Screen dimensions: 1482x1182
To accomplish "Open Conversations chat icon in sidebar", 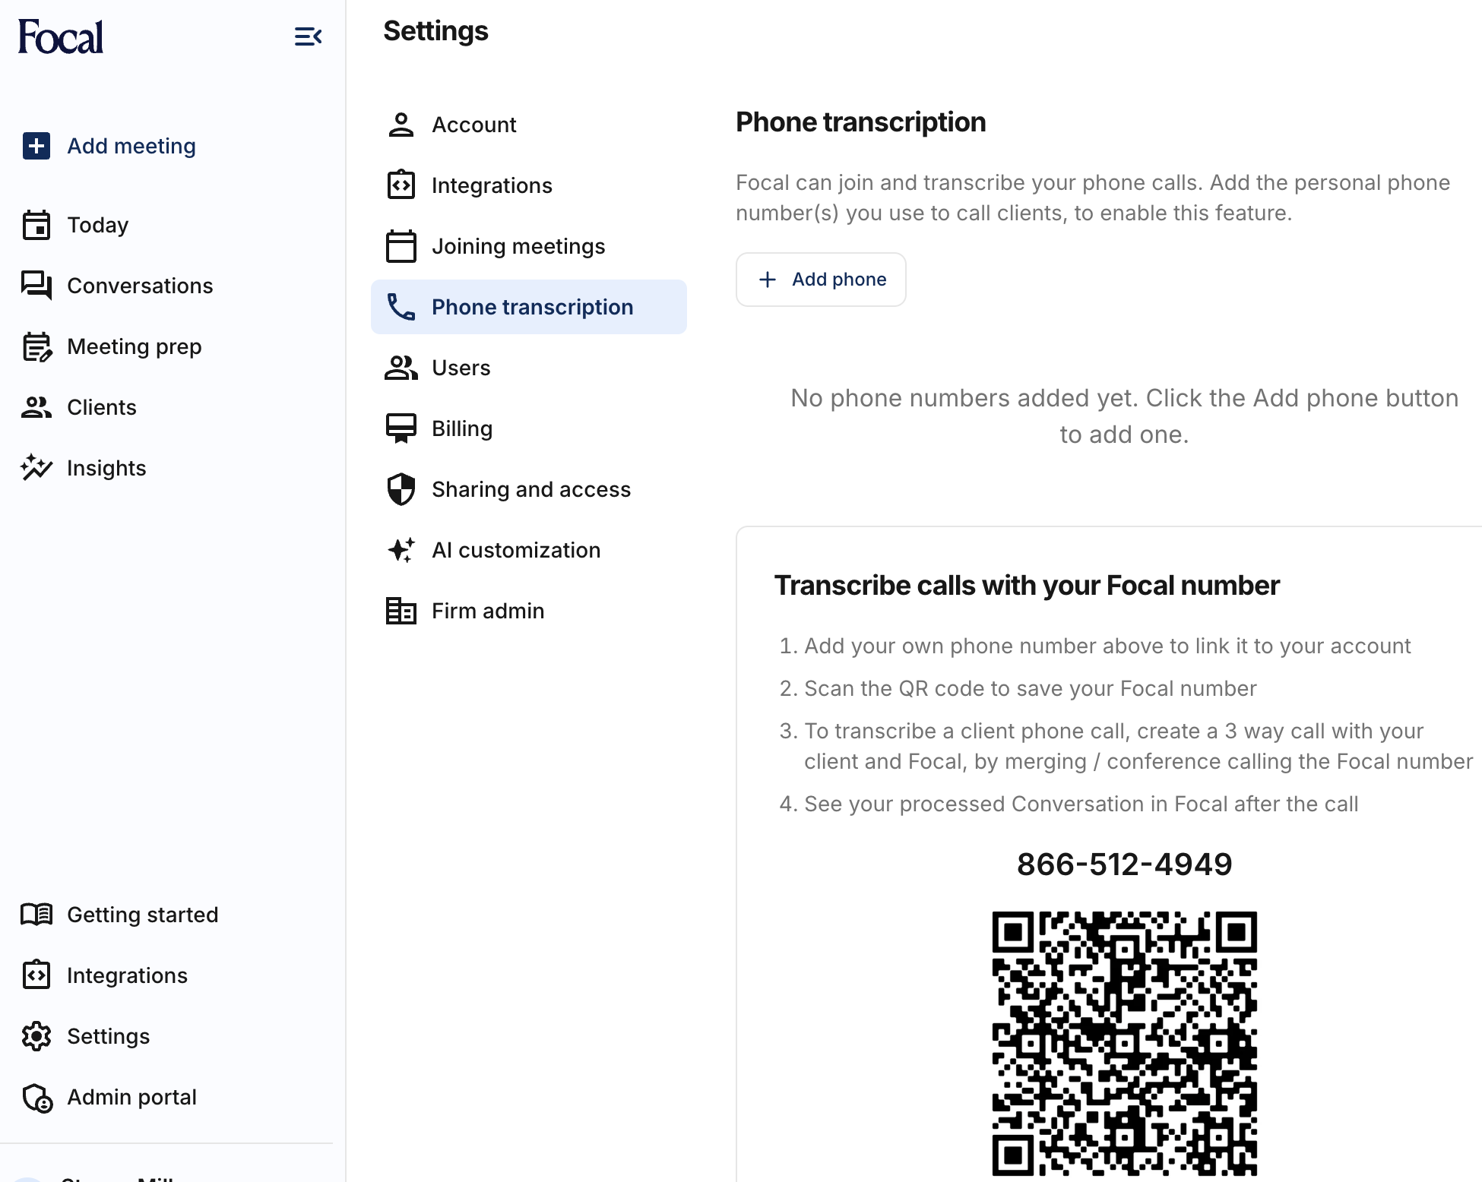I will click(x=36, y=286).
